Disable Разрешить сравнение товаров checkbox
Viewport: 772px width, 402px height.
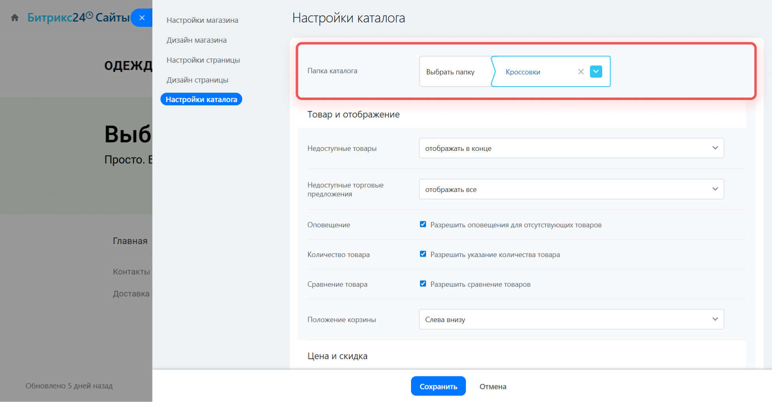click(x=423, y=284)
